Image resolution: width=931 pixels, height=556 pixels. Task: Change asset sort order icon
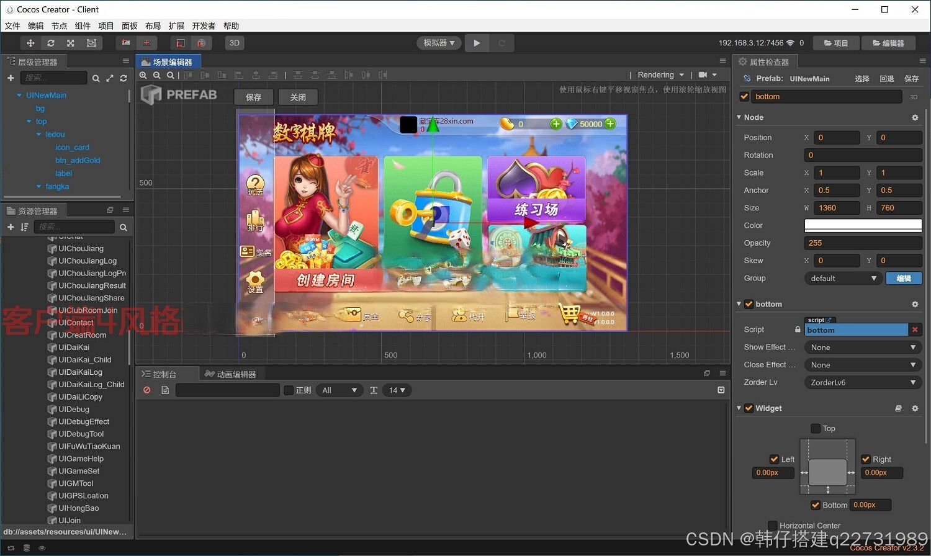tap(24, 227)
